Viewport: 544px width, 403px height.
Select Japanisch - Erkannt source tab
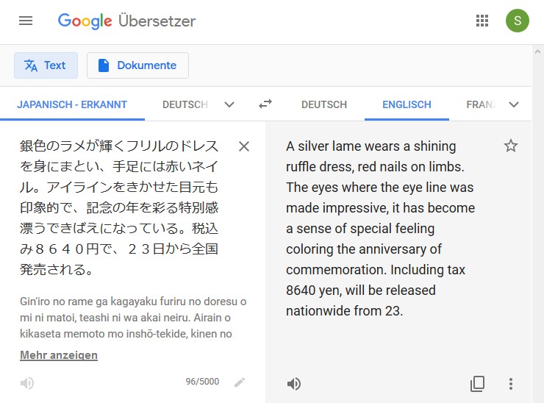coord(72,104)
